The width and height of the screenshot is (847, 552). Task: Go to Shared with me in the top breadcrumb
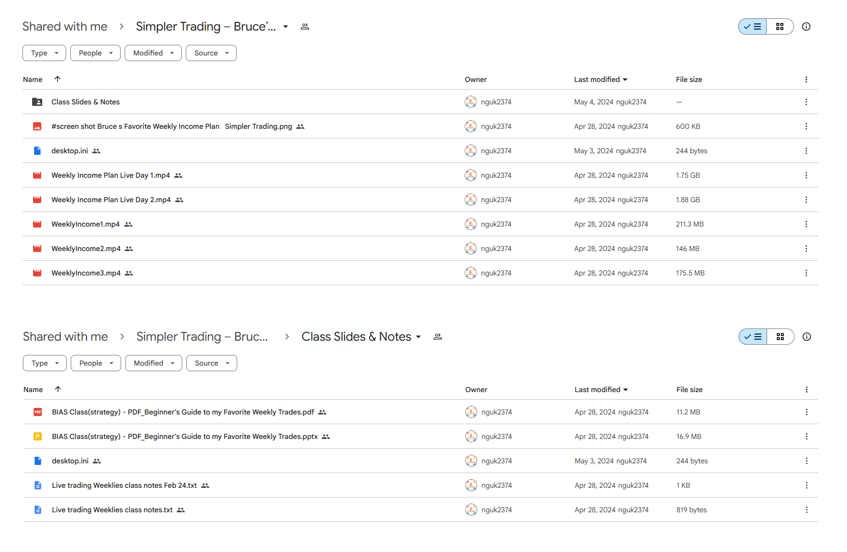(65, 26)
